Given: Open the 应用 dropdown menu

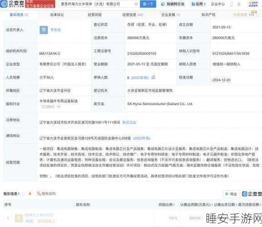Looking at the screenshot, I should 199,4.
